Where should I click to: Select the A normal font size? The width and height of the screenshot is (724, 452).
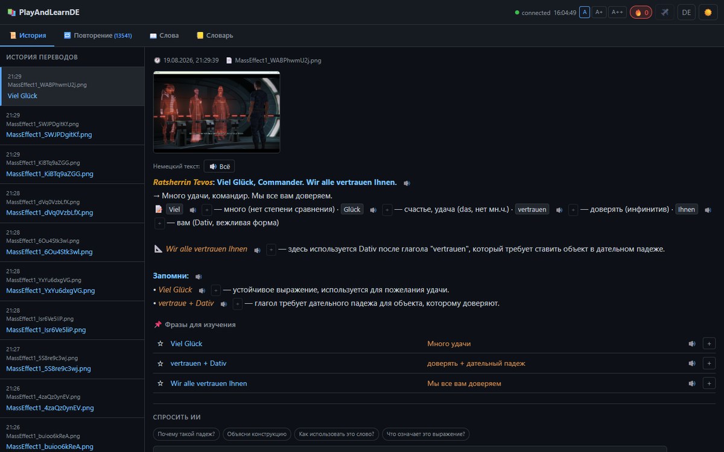point(585,13)
